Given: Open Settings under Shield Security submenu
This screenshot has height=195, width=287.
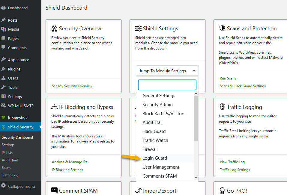Looking at the screenshot, I should [8, 145].
